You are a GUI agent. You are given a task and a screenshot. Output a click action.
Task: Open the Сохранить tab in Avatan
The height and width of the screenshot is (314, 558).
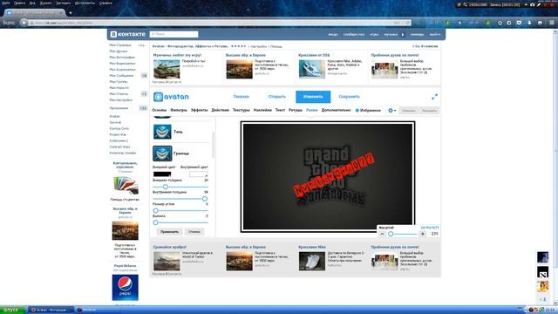(349, 97)
